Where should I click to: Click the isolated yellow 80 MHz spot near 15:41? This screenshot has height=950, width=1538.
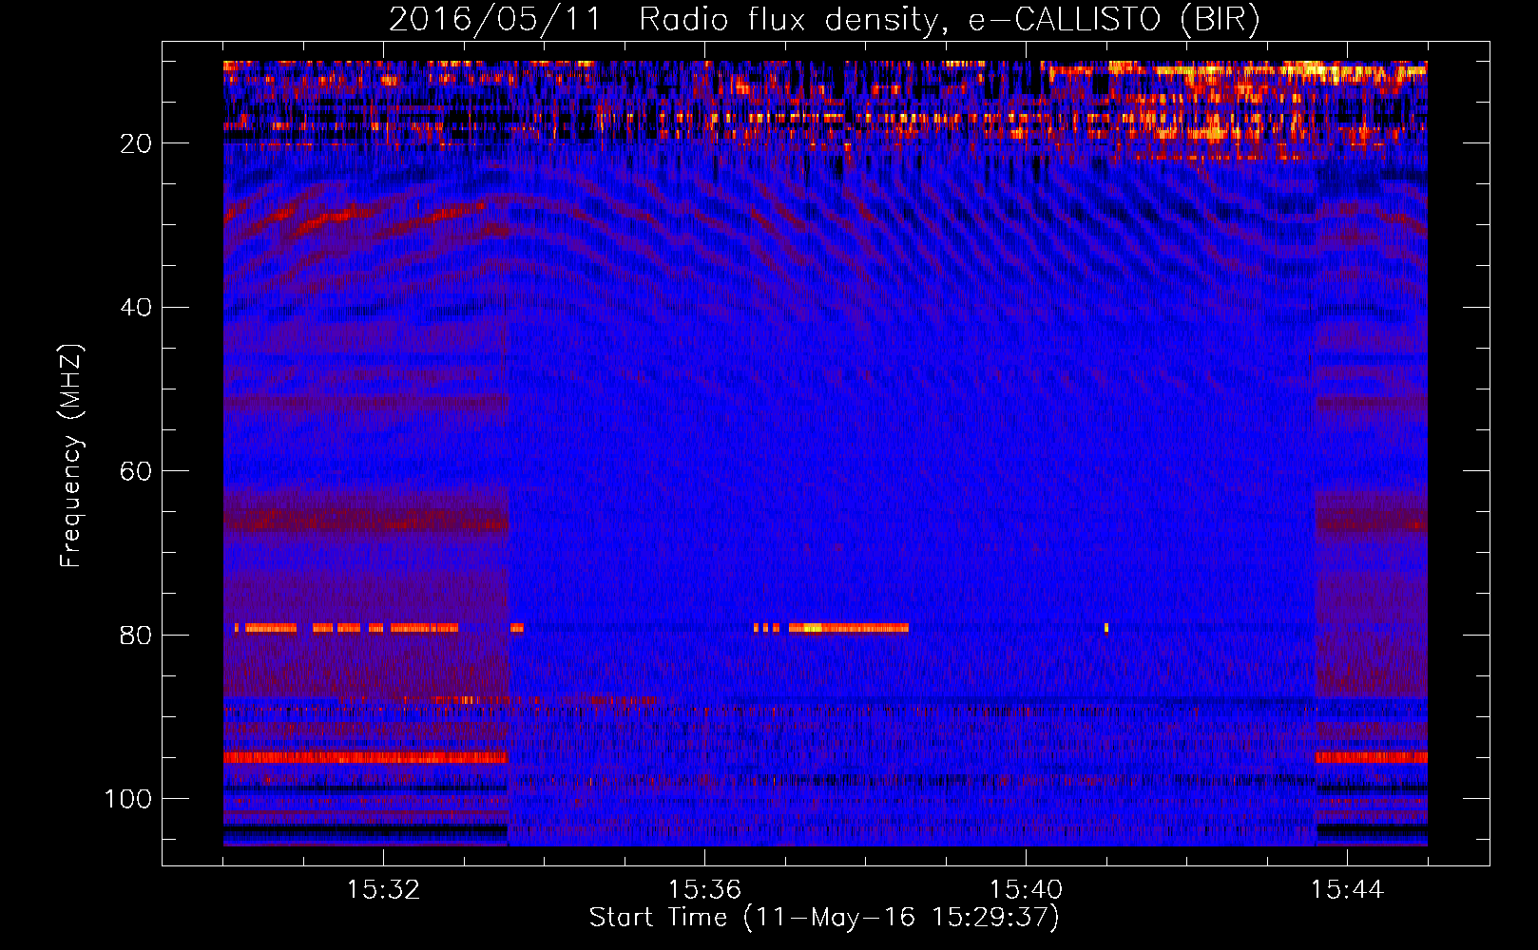pos(1106,628)
